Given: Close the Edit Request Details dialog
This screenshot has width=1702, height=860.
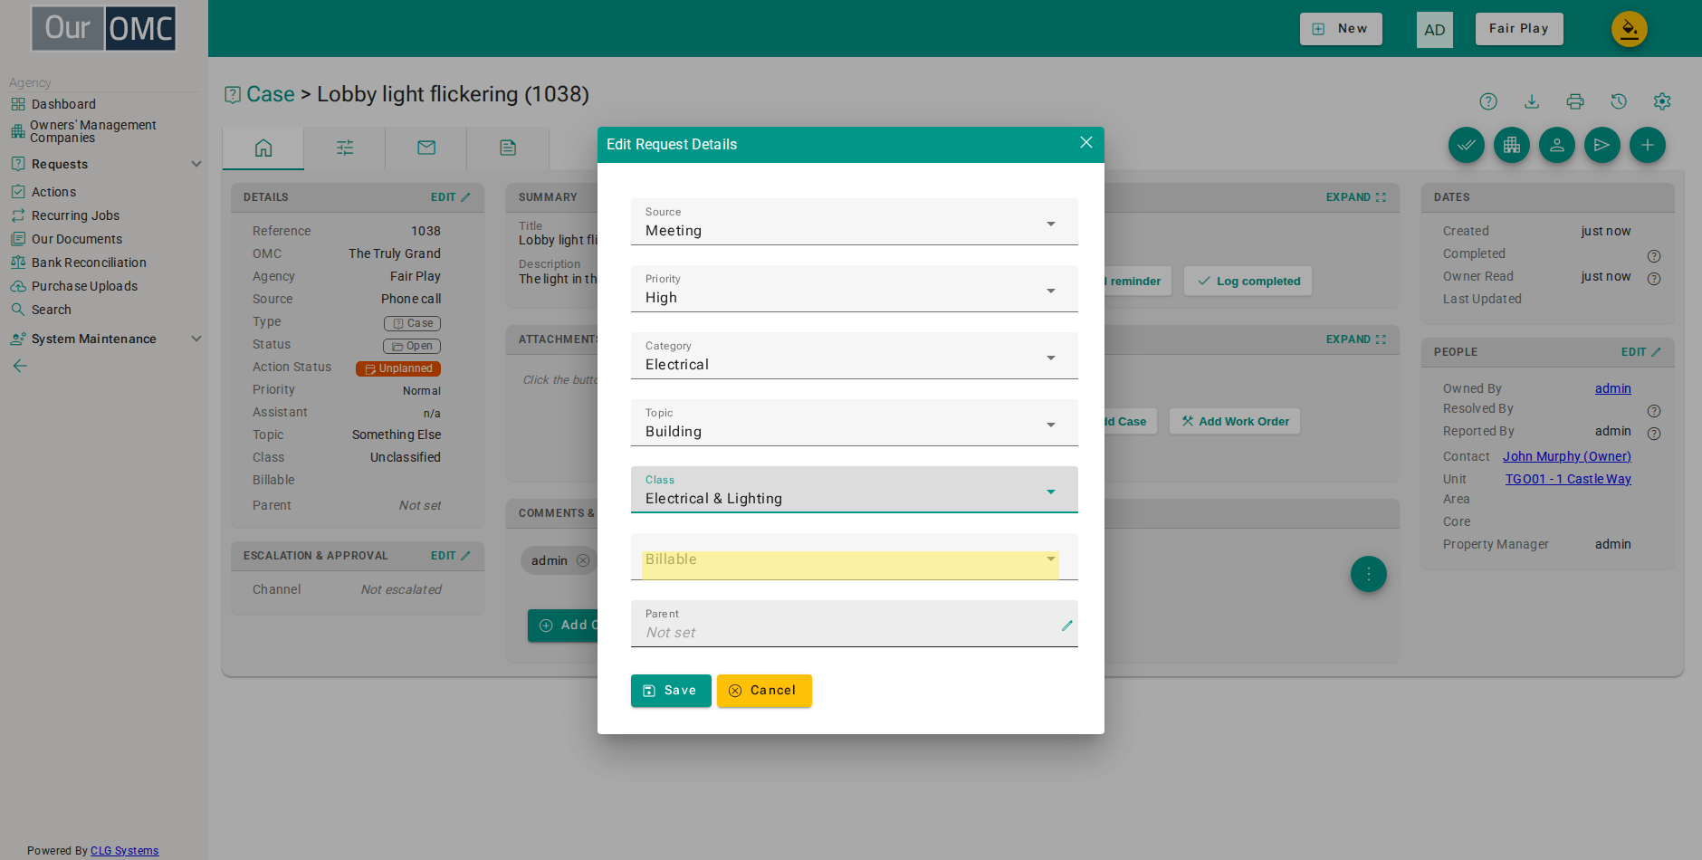Looking at the screenshot, I should tap(1086, 143).
